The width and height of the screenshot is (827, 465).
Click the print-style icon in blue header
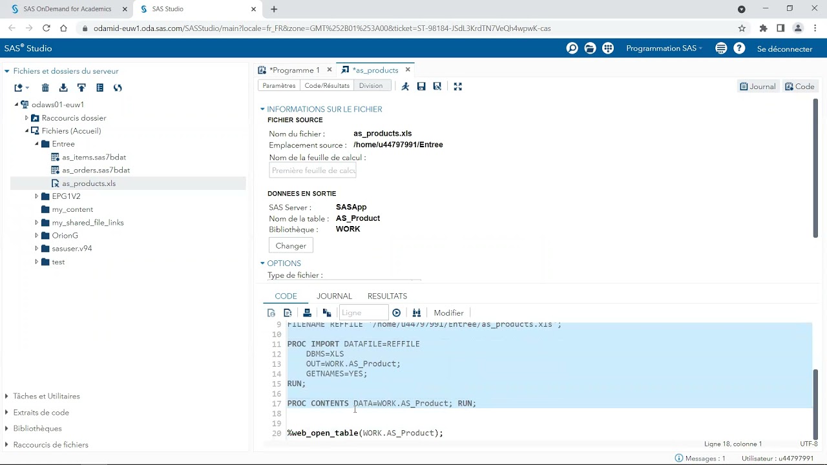[590, 48]
